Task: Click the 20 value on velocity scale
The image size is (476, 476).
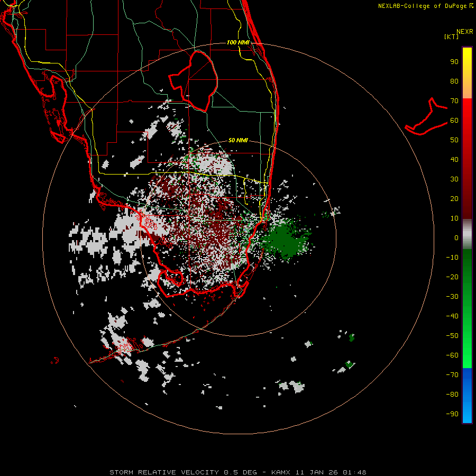Action: point(454,199)
